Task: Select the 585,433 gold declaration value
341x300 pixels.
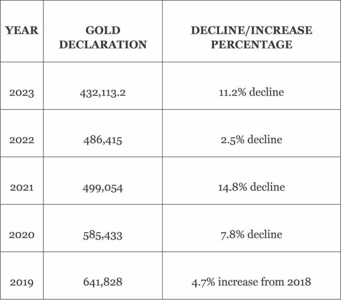Action: 103,235
